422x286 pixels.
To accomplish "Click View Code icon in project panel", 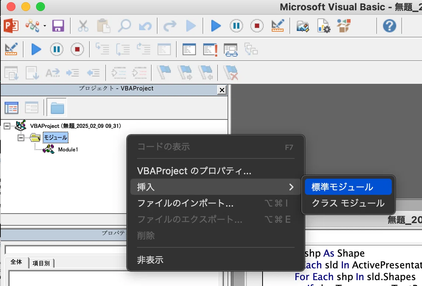I will (x=11, y=108).
